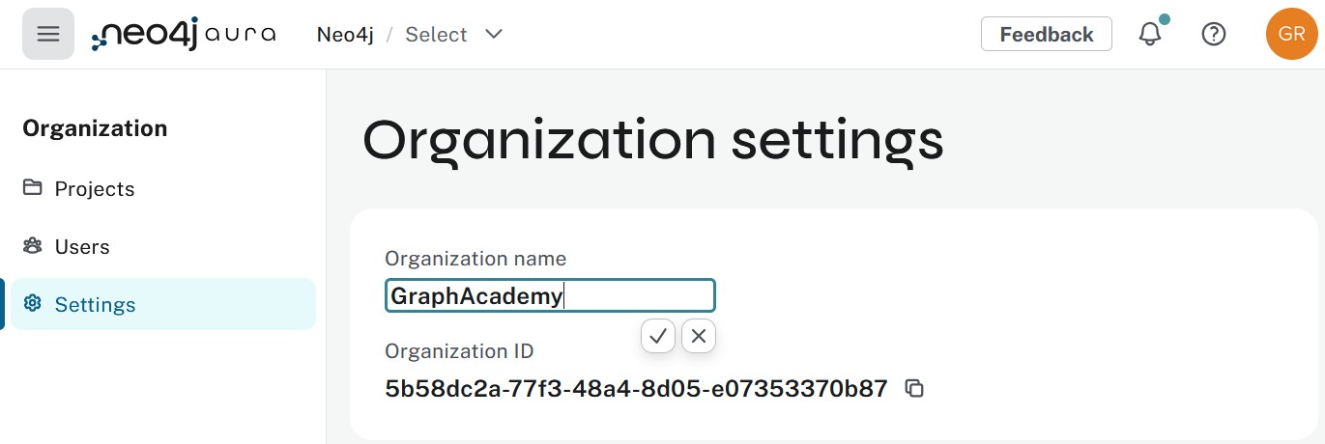Click the Organization sidebar section heading
Image resolution: width=1325 pixels, height=444 pixels.
coord(95,128)
